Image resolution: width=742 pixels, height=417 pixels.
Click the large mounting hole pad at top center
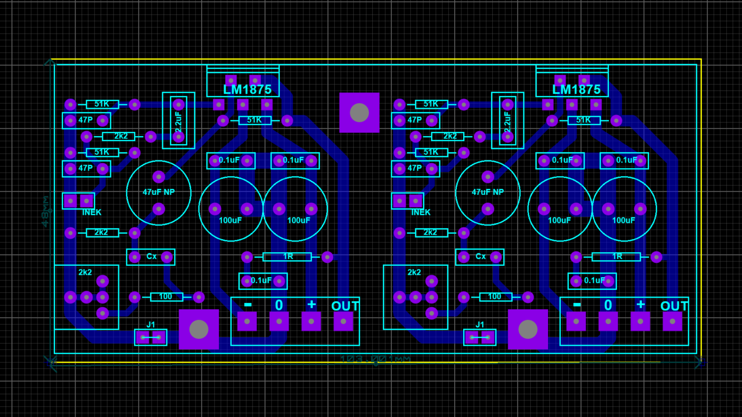[359, 112]
